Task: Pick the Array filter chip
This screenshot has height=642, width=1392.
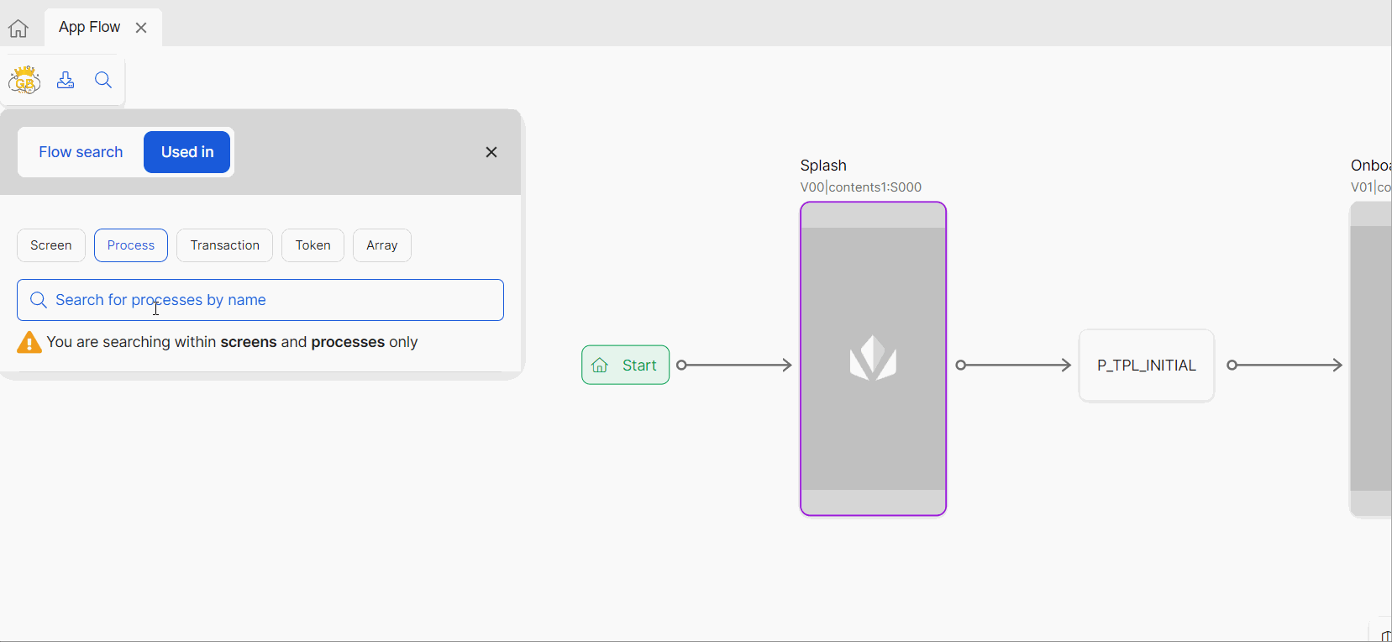Action: [381, 245]
